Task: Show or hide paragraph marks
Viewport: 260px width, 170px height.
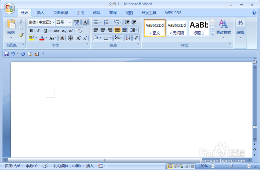Action: pyautogui.click(x=136, y=38)
